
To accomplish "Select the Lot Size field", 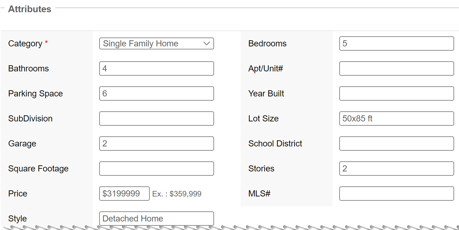I will point(396,119).
